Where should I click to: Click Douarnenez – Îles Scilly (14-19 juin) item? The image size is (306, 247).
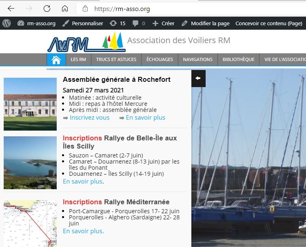pyautogui.click(x=116, y=174)
